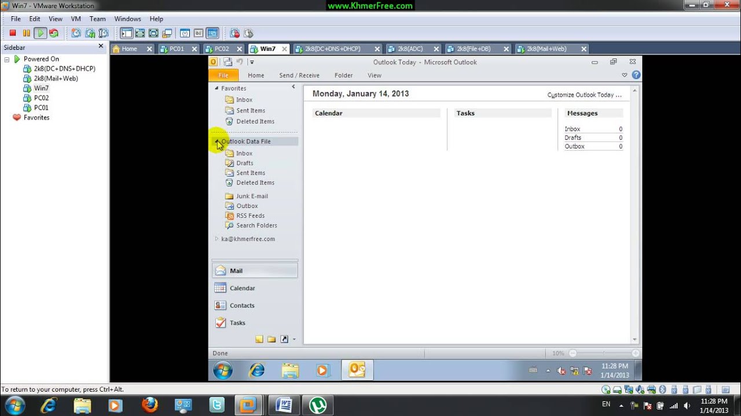The height and width of the screenshot is (416, 741).
Task: Open the Outlook View ribbon tab
Action: (x=375, y=75)
